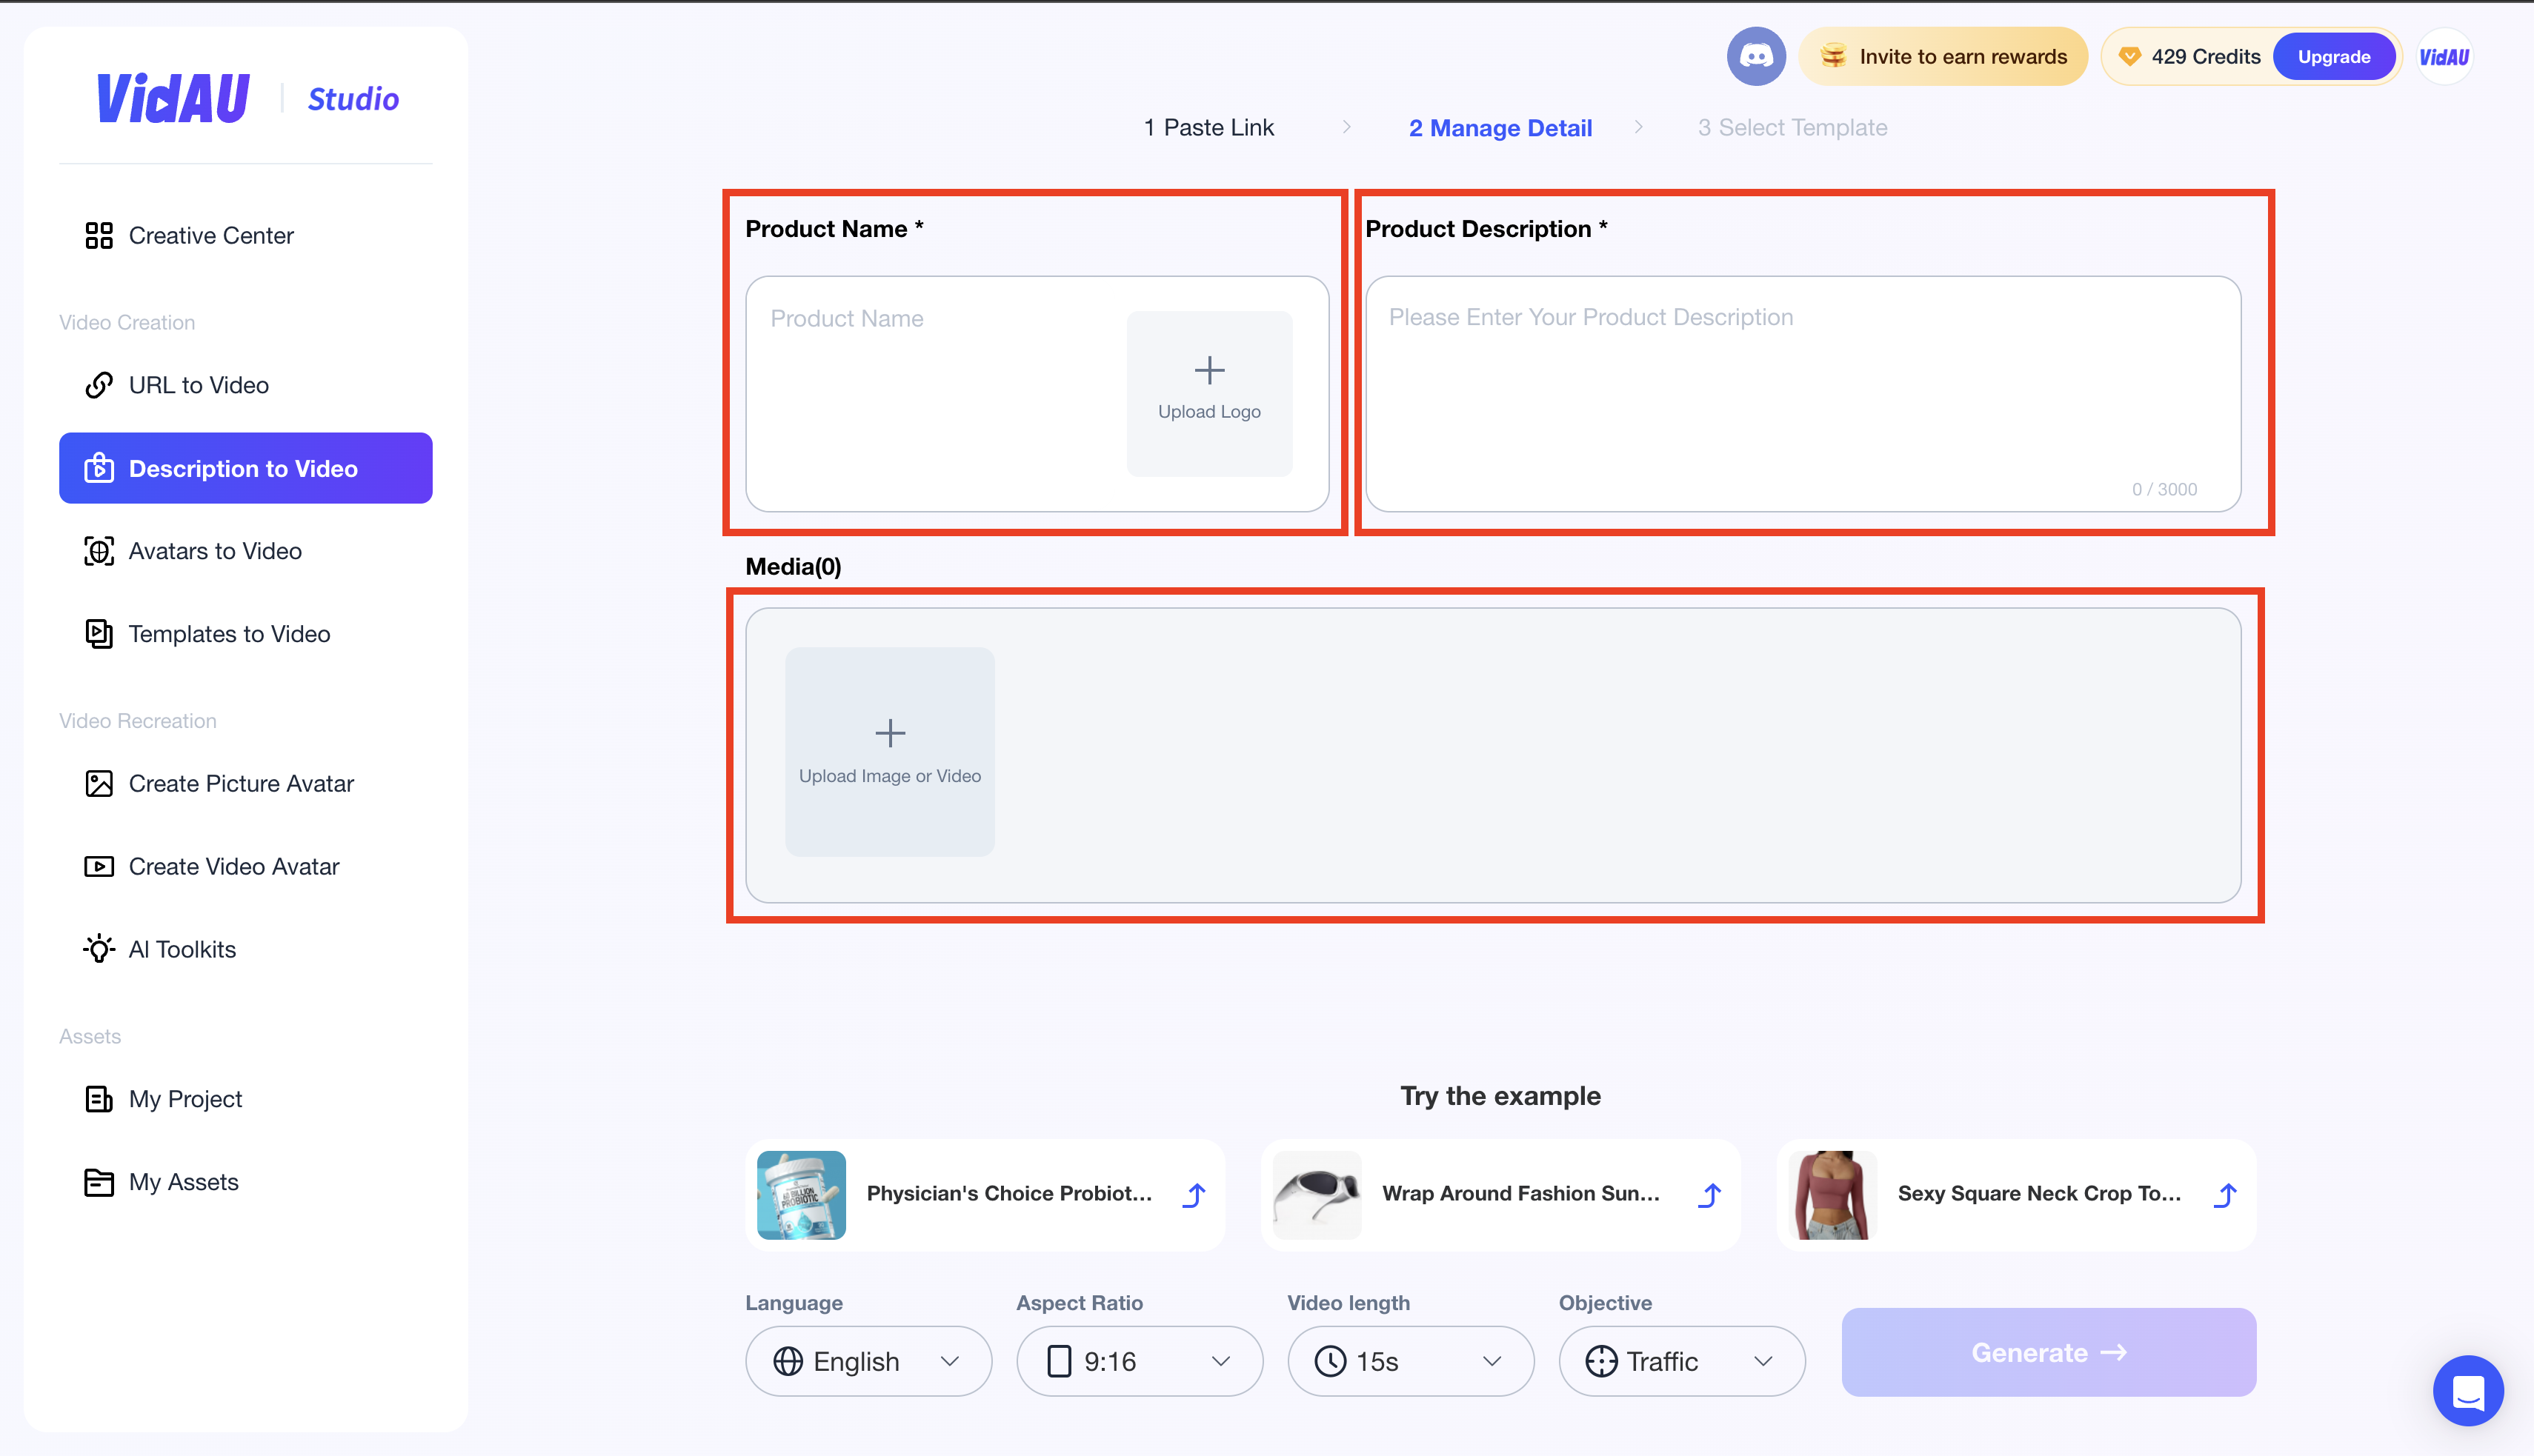The height and width of the screenshot is (1456, 2534).
Task: Click the AI Toolkits icon
Action: [99, 948]
